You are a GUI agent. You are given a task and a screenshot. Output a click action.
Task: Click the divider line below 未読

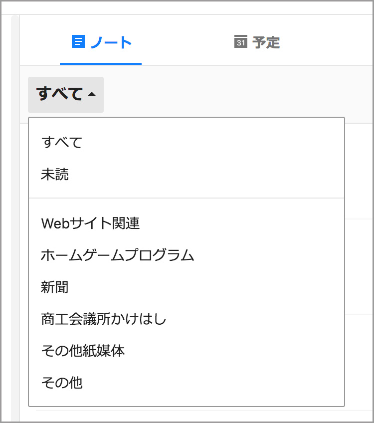[x=187, y=198]
